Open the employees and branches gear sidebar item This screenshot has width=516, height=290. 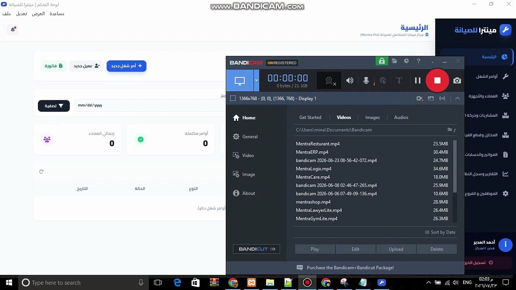(x=487, y=194)
